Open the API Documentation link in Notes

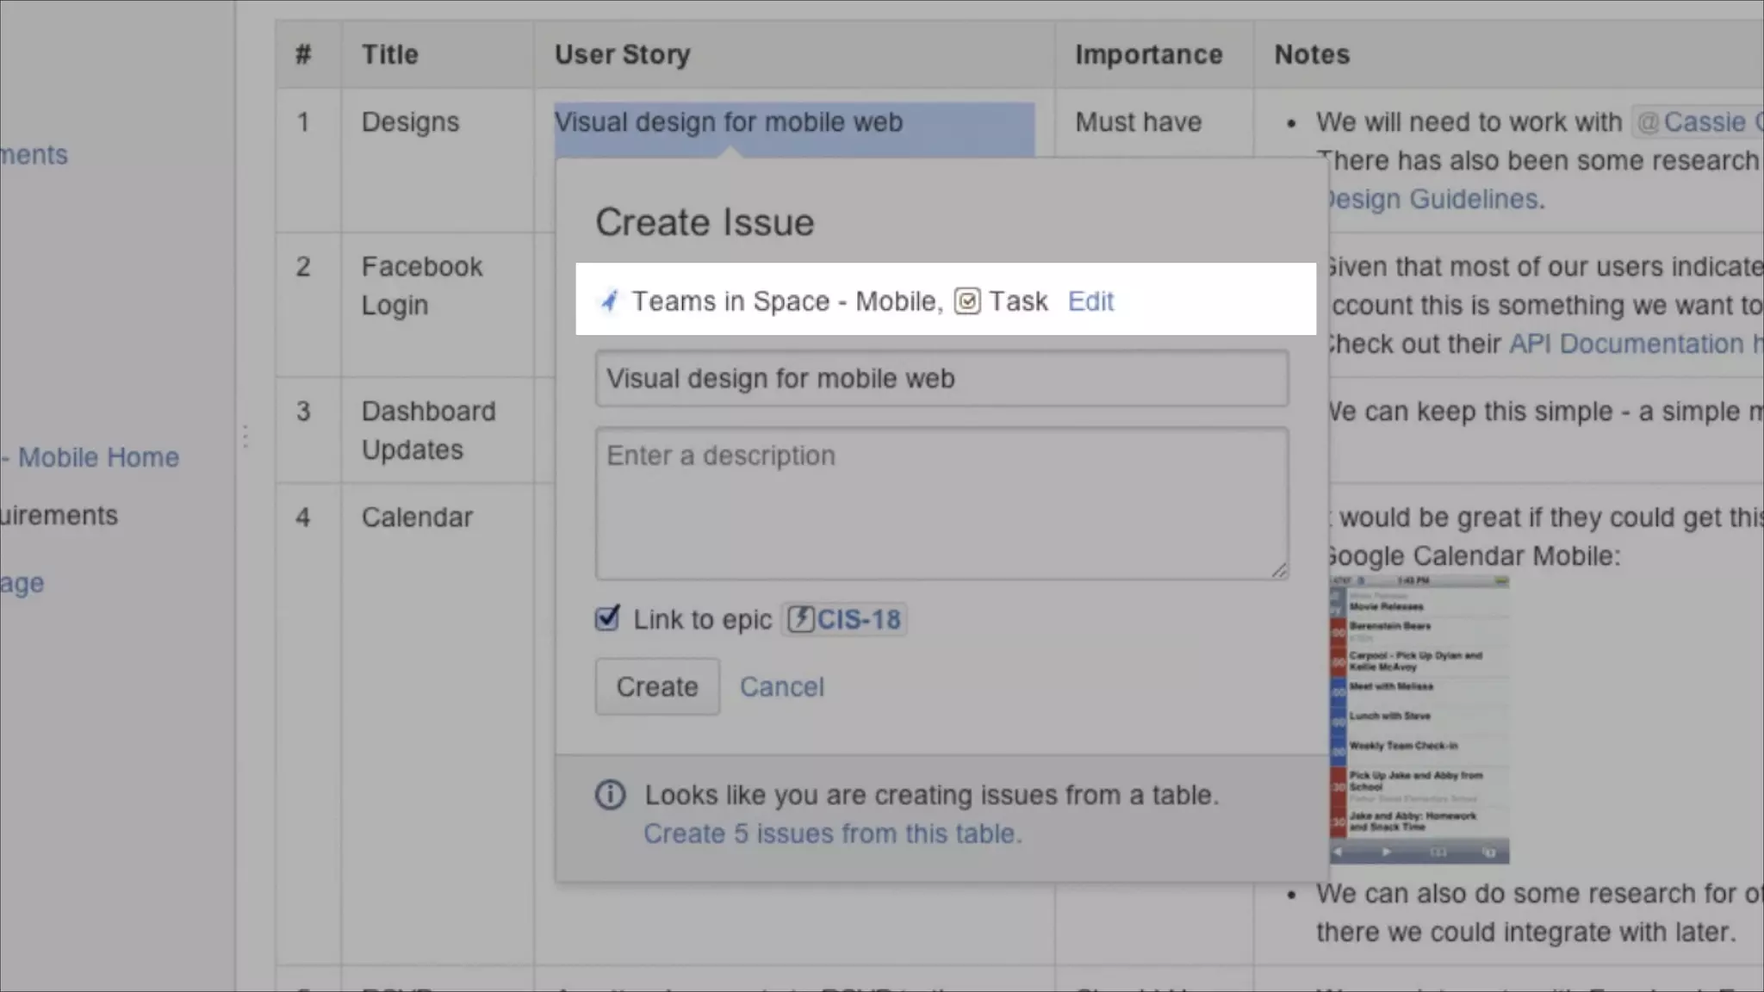pos(1626,344)
